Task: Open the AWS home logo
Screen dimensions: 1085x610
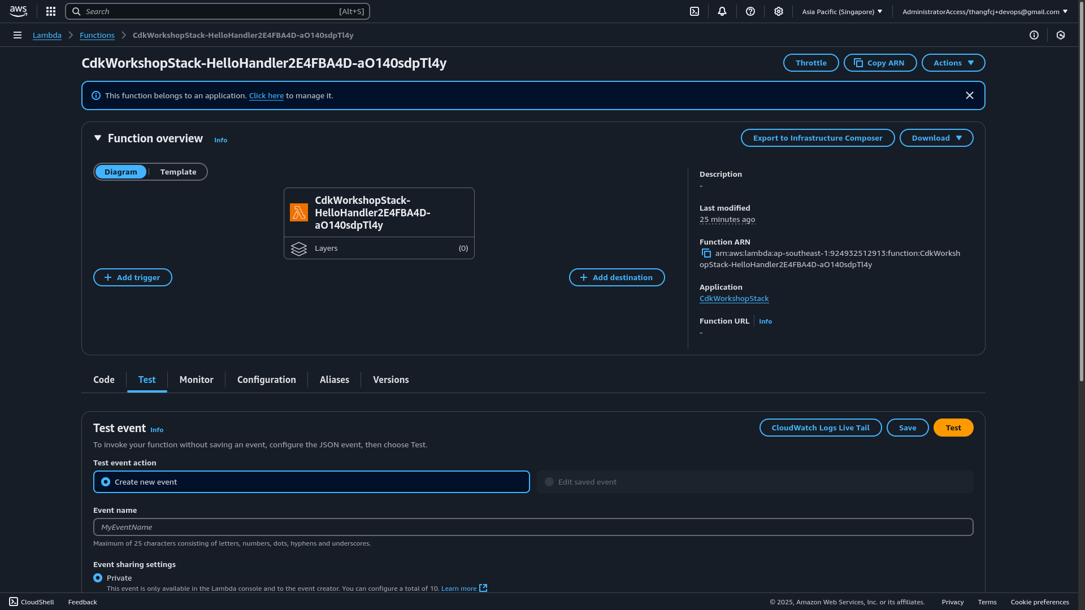Action: (x=18, y=11)
